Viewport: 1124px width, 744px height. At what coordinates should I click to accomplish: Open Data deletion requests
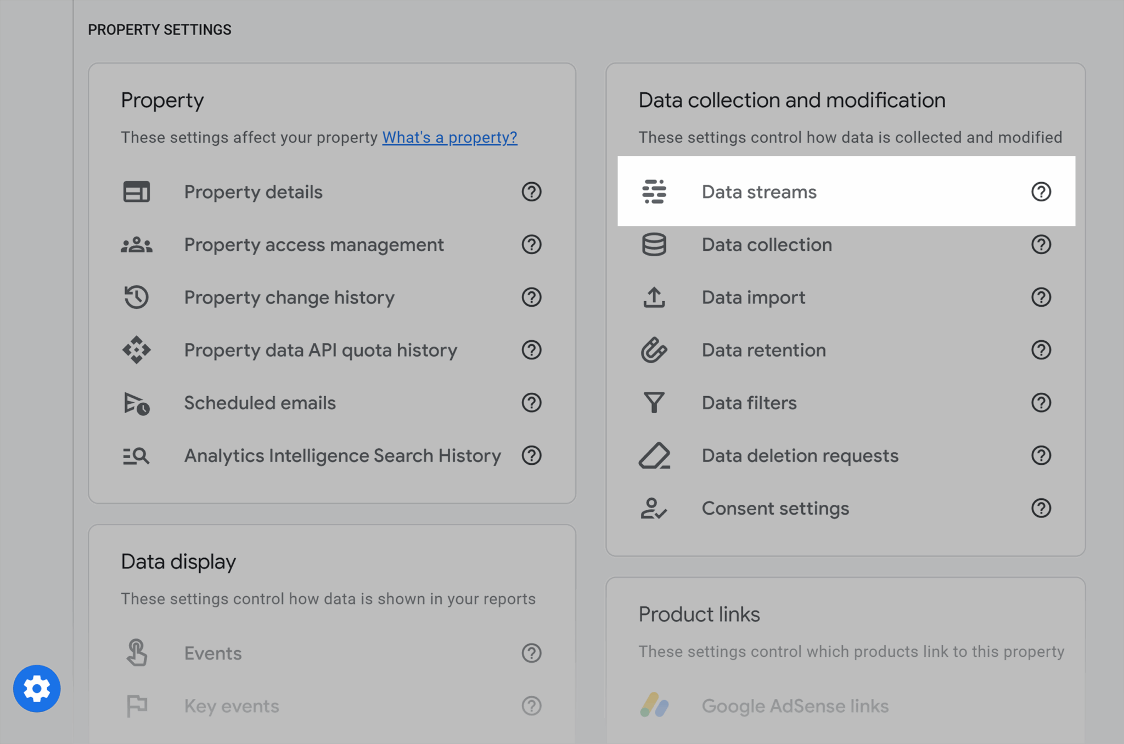pyautogui.click(x=800, y=455)
